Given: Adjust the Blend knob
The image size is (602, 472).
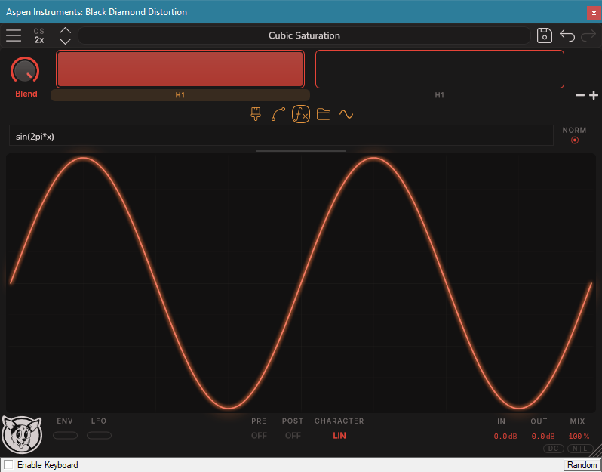Looking at the screenshot, I should coord(25,70).
